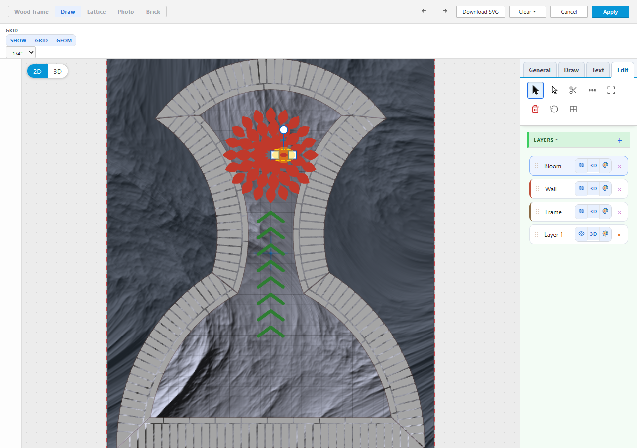Screen dimensions: 637x448
Task: Open the three-dots more options tool
Action: pyautogui.click(x=592, y=90)
